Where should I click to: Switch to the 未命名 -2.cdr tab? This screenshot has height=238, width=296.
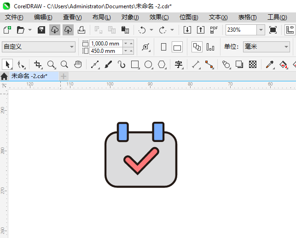click(x=34, y=76)
